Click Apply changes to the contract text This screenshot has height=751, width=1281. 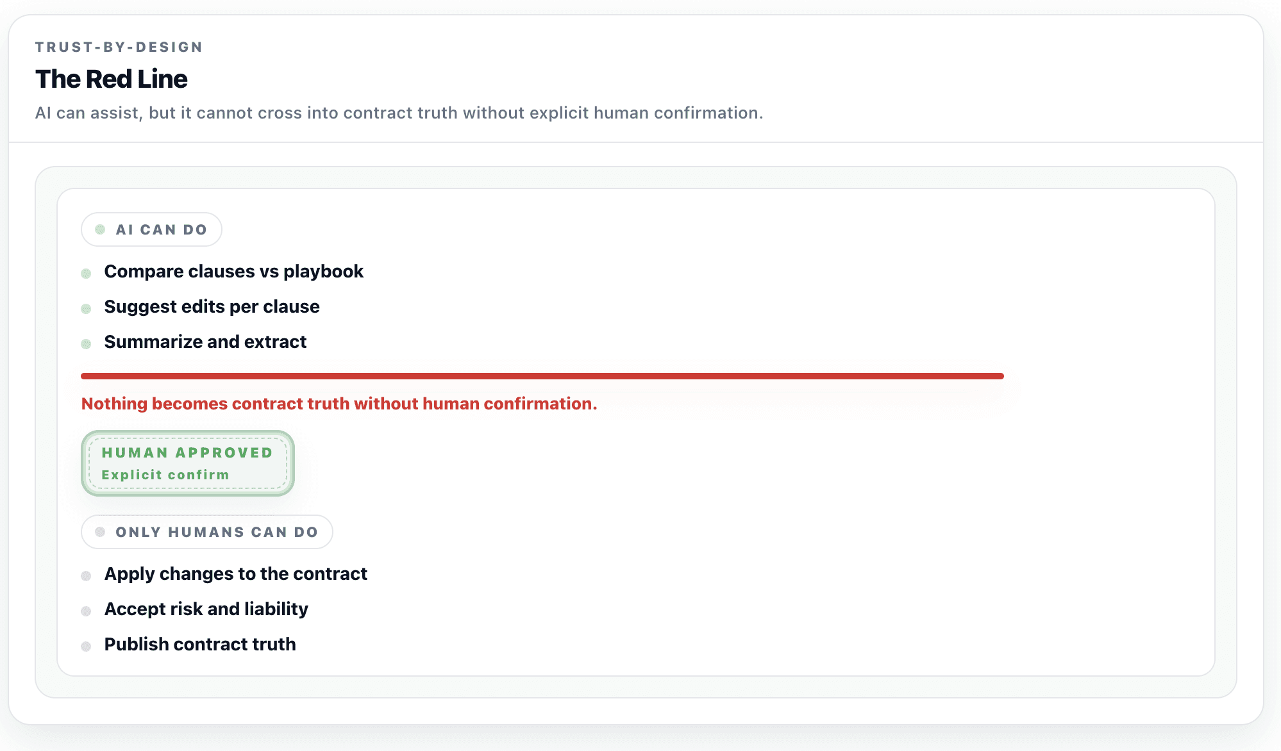(x=235, y=574)
